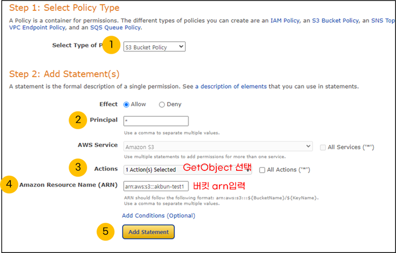Image resolution: width=396 pixels, height=253 pixels.
Task: Click the Principal field label
Action: tap(104, 120)
